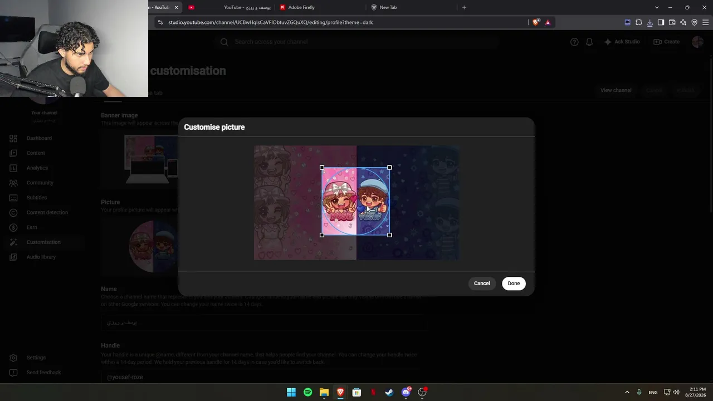The width and height of the screenshot is (713, 401).
Task: Open Audio library in the sidebar
Action: (43, 257)
